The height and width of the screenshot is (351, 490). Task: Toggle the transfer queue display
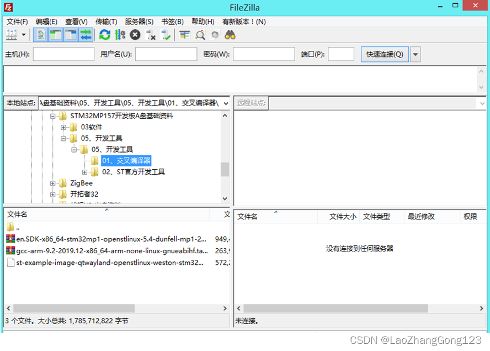coord(86,35)
